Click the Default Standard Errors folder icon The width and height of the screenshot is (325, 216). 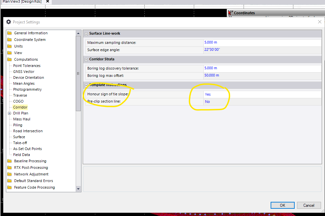click(x=9, y=181)
